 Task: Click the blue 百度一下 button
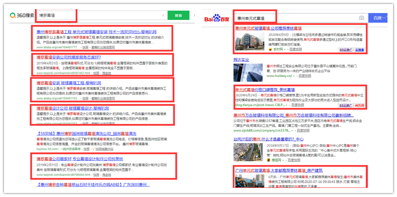[378, 18]
